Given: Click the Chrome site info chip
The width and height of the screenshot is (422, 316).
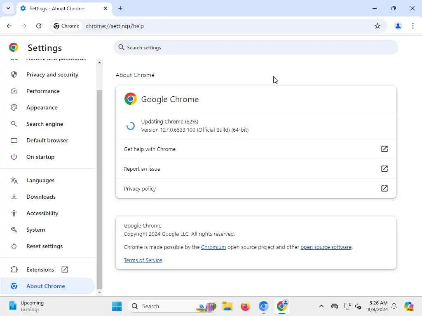Looking at the screenshot, I should (x=66, y=26).
